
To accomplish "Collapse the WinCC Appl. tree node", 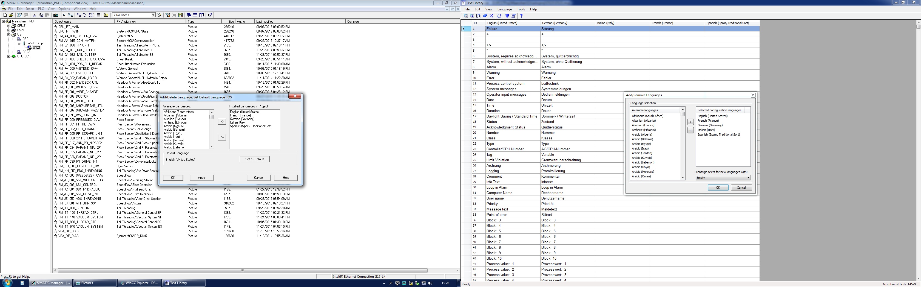I will click(x=19, y=43).
